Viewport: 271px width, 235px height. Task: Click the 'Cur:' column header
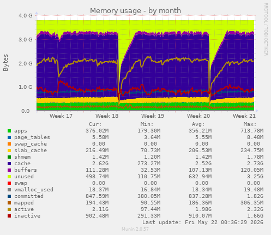[x=95, y=124]
